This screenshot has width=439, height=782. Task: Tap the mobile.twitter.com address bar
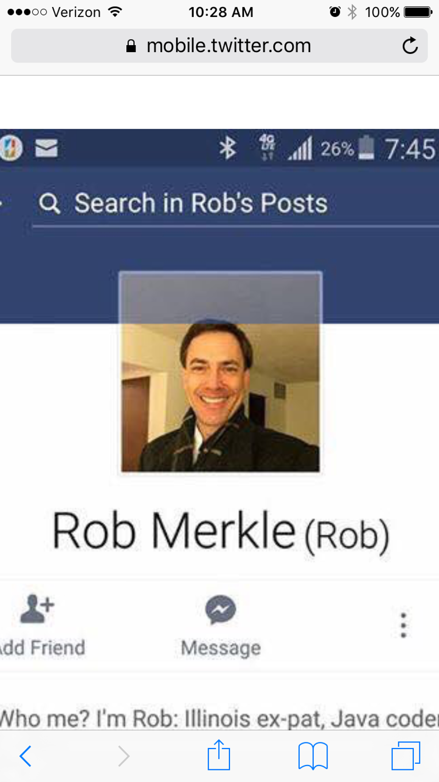219,46
